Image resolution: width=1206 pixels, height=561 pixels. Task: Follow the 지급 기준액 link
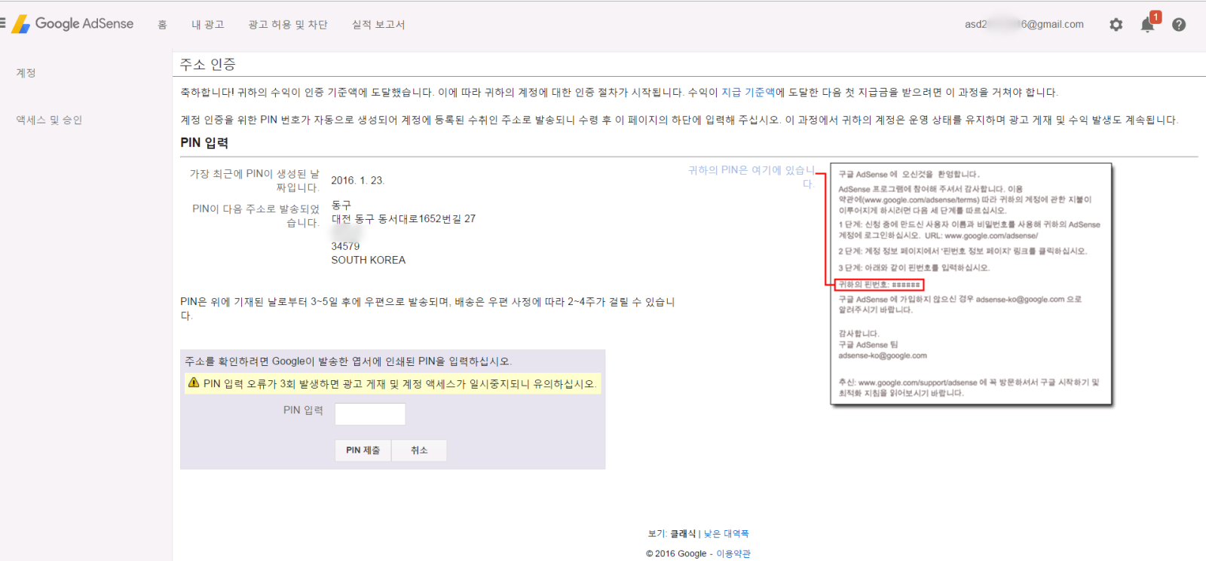click(x=748, y=93)
